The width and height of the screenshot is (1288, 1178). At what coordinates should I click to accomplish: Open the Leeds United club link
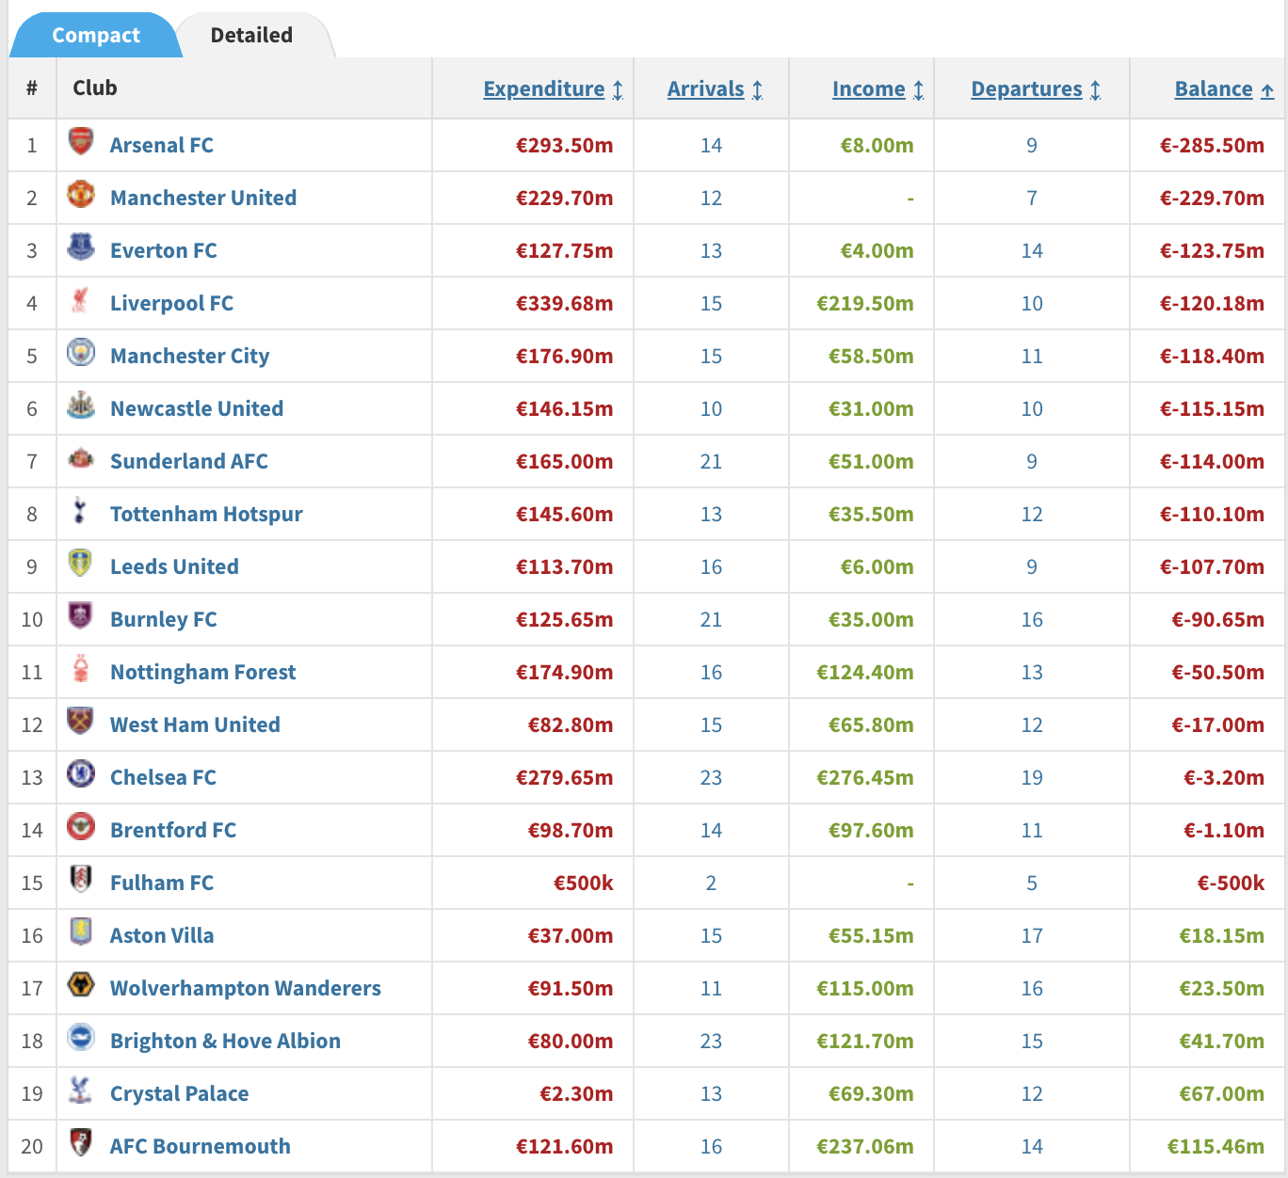point(174,566)
